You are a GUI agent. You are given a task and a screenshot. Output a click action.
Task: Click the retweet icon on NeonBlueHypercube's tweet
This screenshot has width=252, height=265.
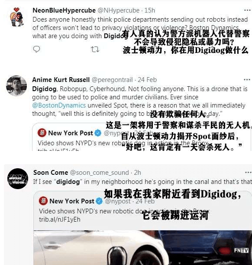pos(95,49)
